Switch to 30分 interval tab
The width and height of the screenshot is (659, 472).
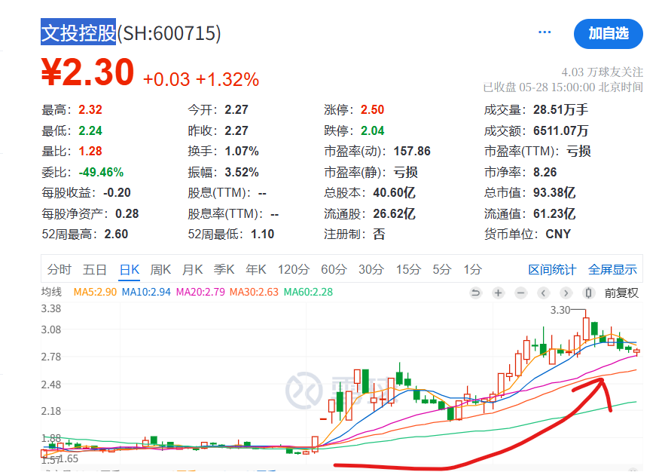point(371,269)
